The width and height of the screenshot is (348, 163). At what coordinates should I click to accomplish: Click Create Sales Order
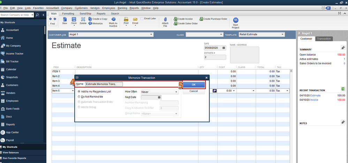(x=186, y=23)
